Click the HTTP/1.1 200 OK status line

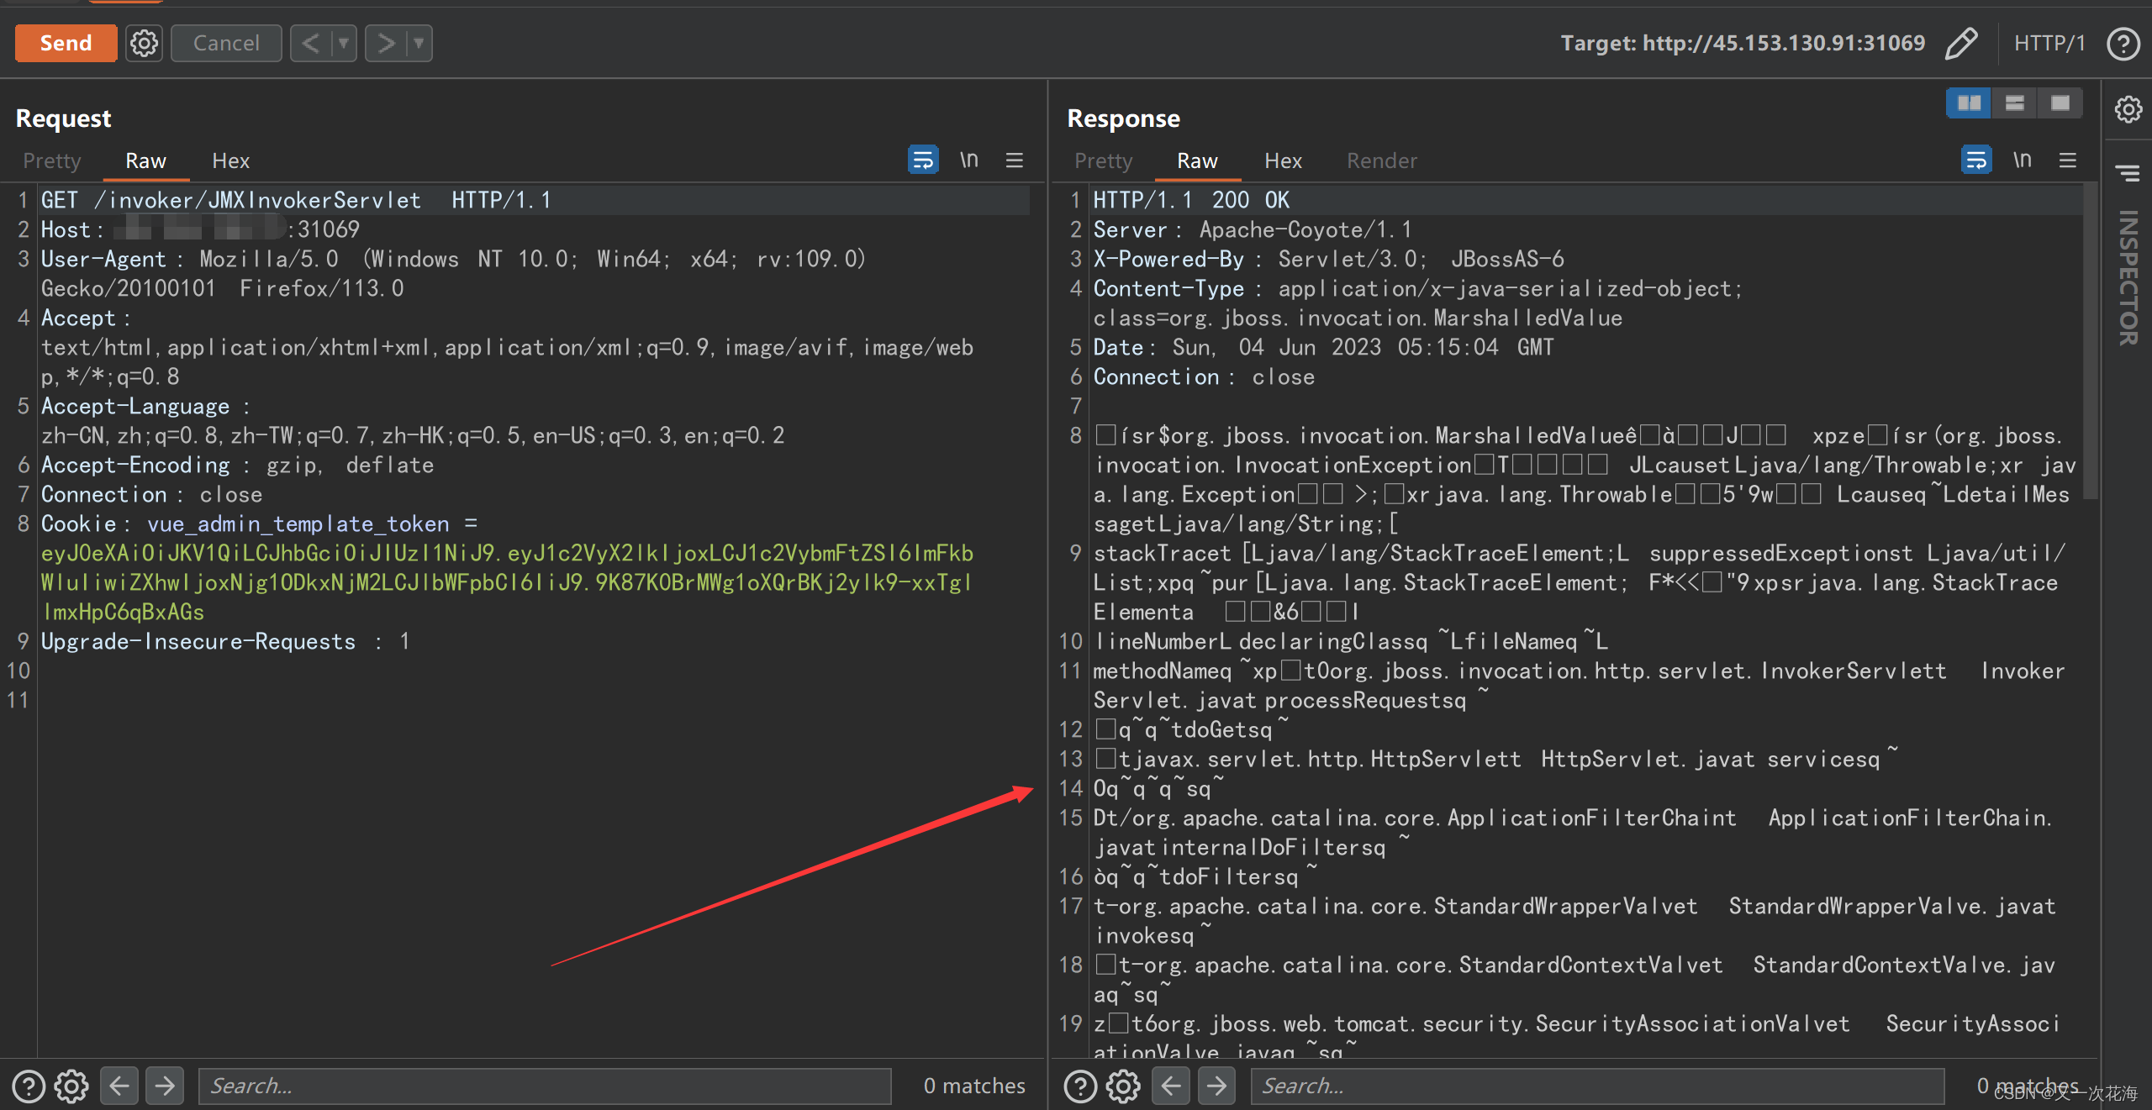(x=1191, y=200)
